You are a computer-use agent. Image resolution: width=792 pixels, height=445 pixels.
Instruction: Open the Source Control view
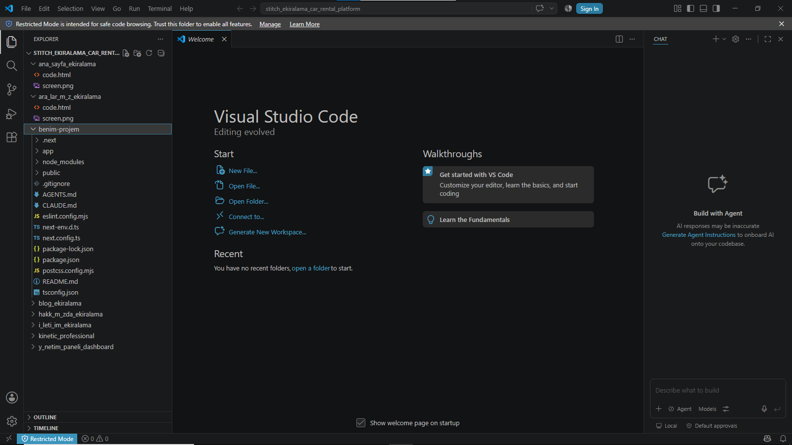point(12,89)
